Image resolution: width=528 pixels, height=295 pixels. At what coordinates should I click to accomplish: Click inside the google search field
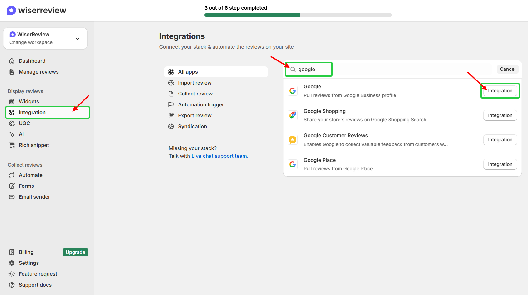[x=313, y=69]
